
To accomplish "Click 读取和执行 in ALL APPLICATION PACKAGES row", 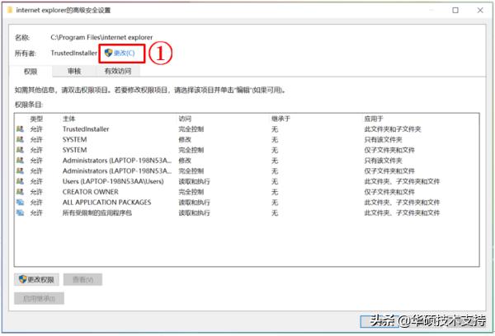I will 194,202.
